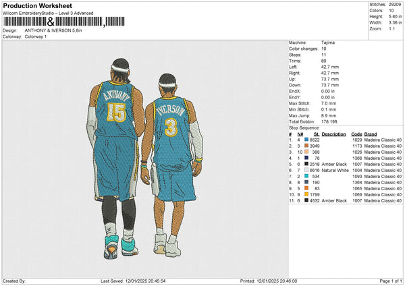
Task: Click the Colorway 1 value
Action: click(36, 36)
